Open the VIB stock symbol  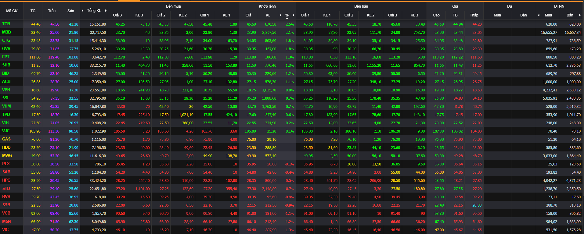5,123
